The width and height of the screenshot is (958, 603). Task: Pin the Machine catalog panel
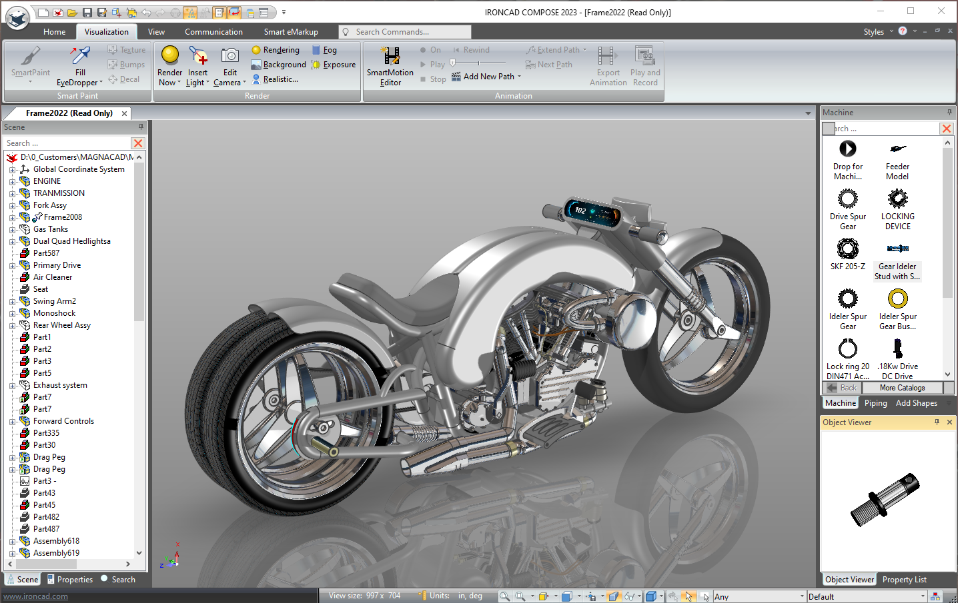[949, 112]
